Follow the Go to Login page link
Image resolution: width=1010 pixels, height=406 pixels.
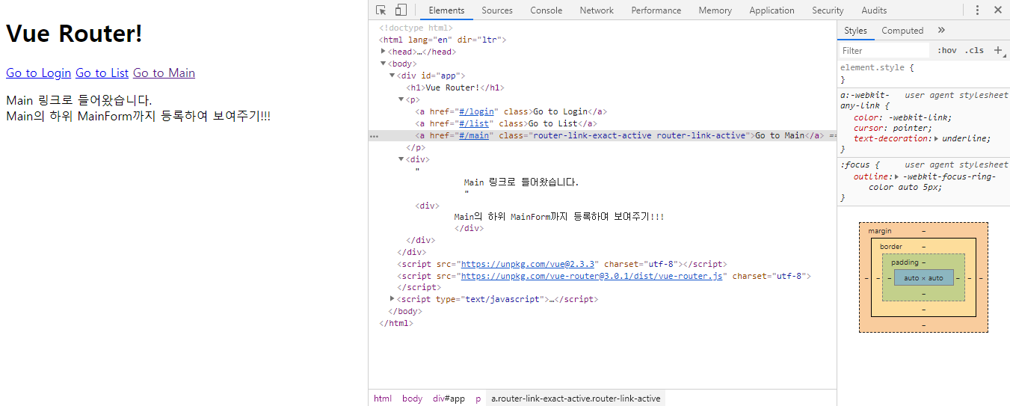[x=38, y=73]
